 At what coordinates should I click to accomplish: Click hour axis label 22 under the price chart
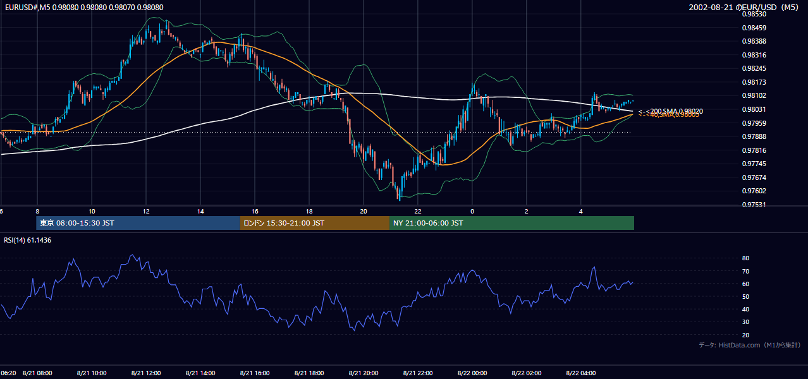coord(418,211)
